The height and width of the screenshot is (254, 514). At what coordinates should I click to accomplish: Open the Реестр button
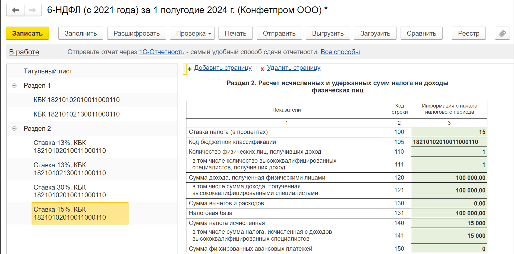[x=469, y=33]
